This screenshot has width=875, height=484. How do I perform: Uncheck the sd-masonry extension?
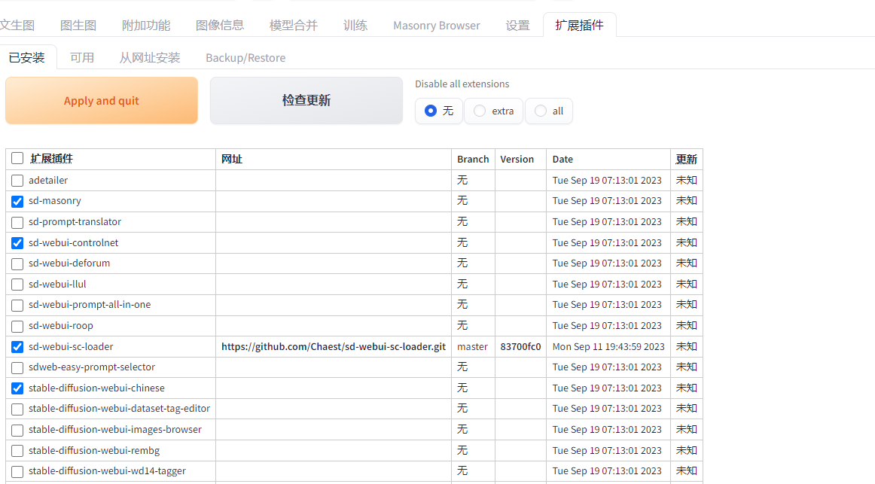tap(17, 201)
